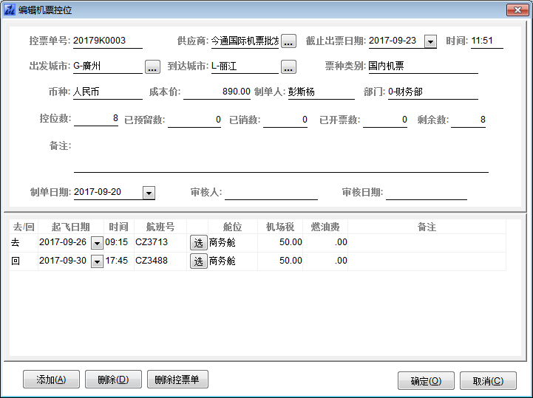Image resolution: width=533 pixels, height=398 pixels.
Task: Open date dropdown for 2017-09-30 return
Action: tap(97, 261)
